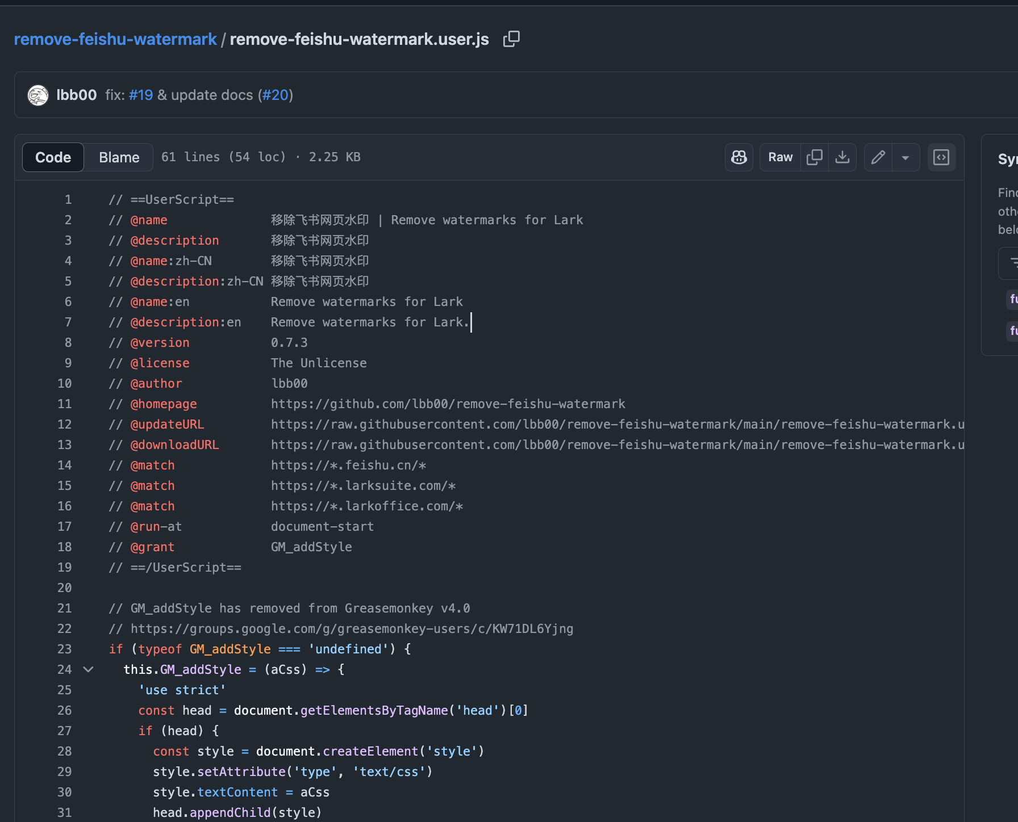Viewport: 1018px width, 822px height.
Task: Click 'this.GM_addStyle = (aCss) =>' on line 24
Action: pyautogui.click(x=227, y=670)
